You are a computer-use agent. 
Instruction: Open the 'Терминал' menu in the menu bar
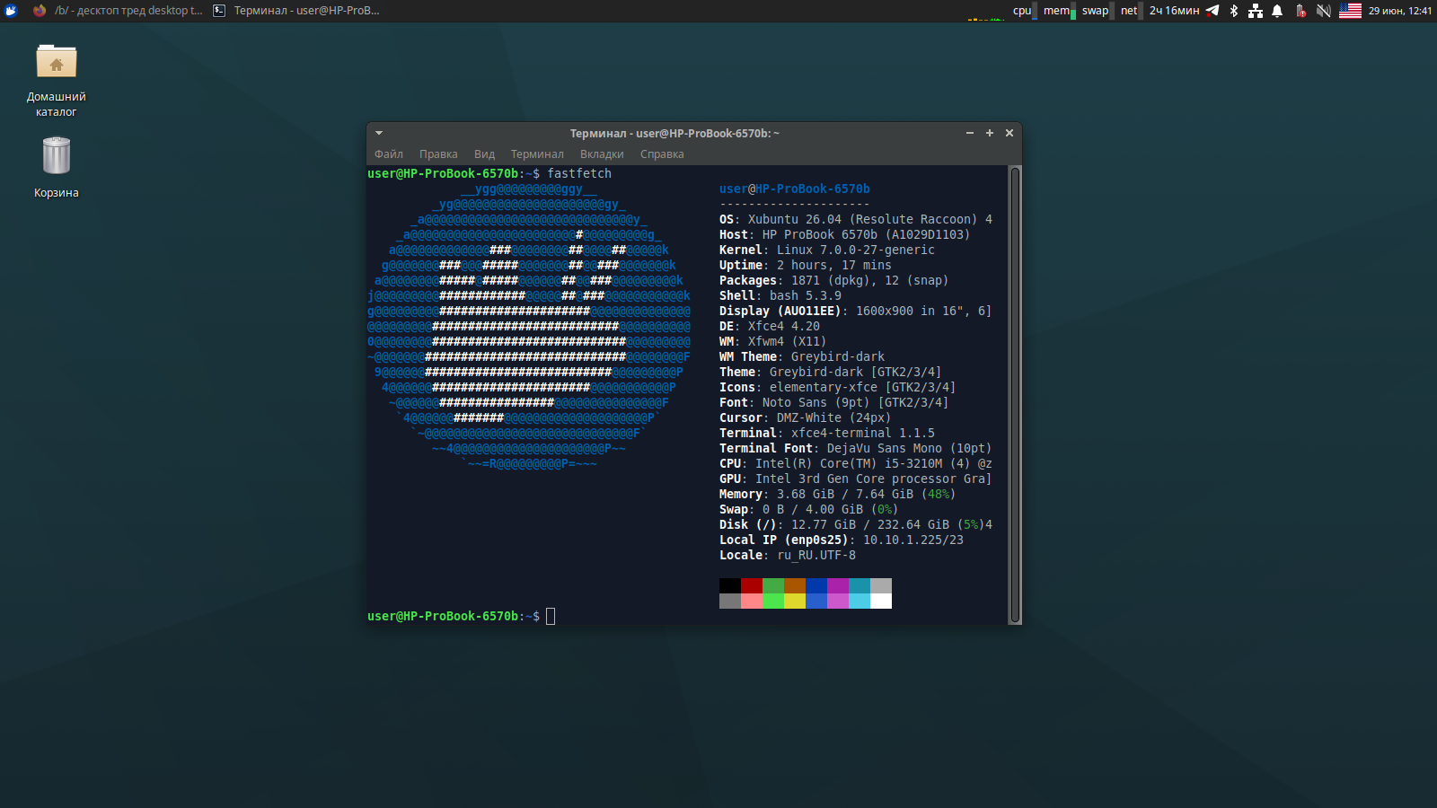(537, 154)
